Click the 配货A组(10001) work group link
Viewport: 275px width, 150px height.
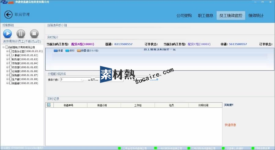tap(82, 44)
